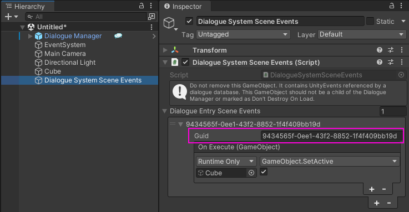Select Directional Light in the Hierarchy
Image resolution: width=409 pixels, height=212 pixels.
[70, 63]
